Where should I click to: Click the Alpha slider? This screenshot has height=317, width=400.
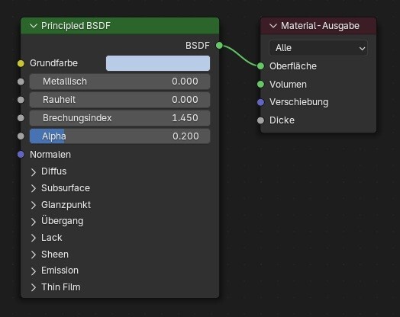tap(120, 136)
